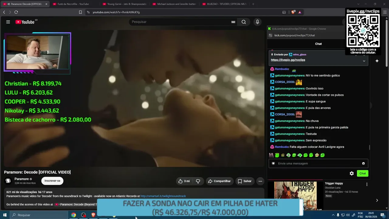Open Brave browser from the taskbar
Viewport: 389px width, 219px height.
click(93, 215)
